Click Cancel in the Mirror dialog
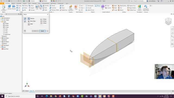 click(42, 31)
